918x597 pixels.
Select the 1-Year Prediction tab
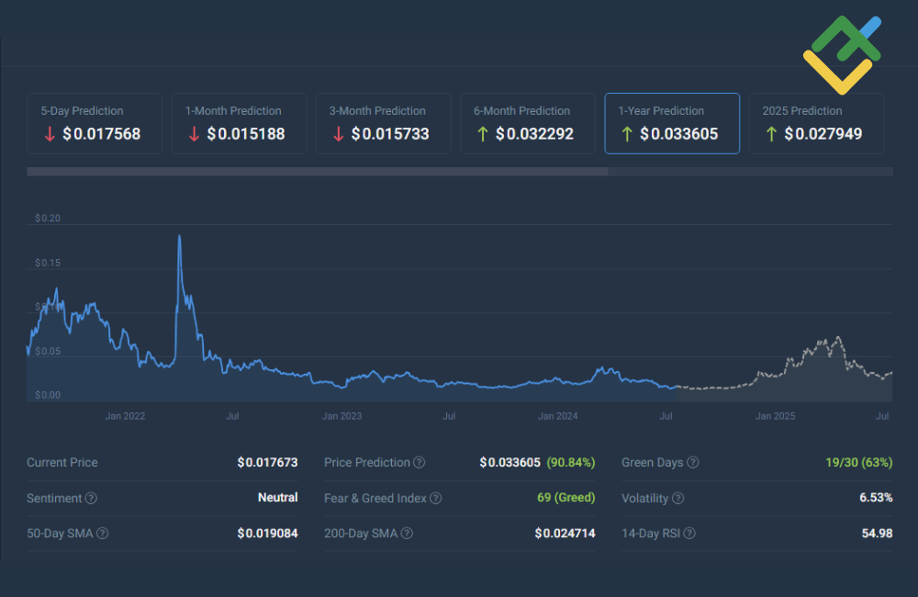(x=671, y=123)
